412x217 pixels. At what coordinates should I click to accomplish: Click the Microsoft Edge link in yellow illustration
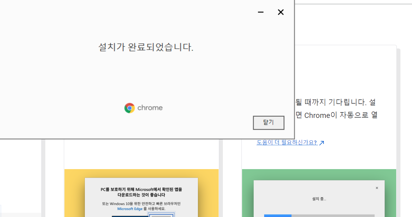coord(130,209)
